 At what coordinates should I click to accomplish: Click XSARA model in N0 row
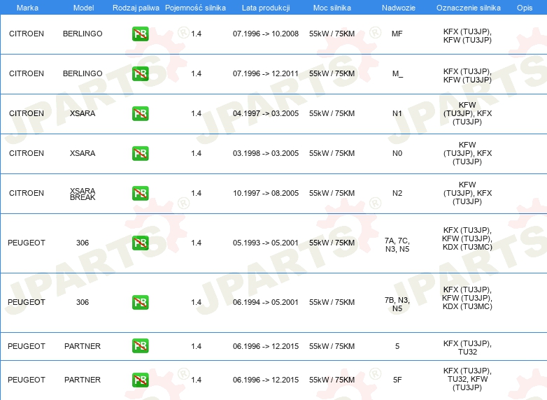coord(83,153)
